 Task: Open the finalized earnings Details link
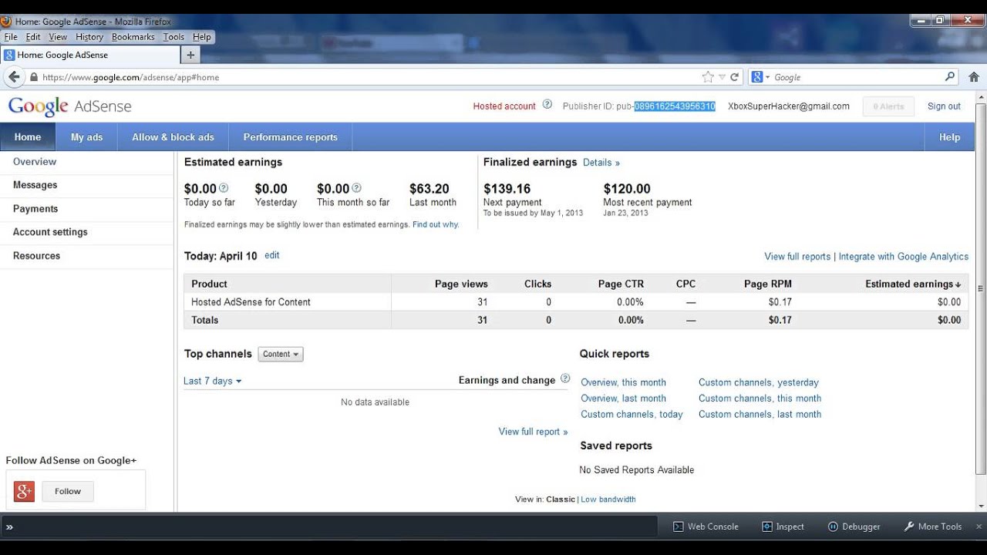pyautogui.click(x=601, y=163)
